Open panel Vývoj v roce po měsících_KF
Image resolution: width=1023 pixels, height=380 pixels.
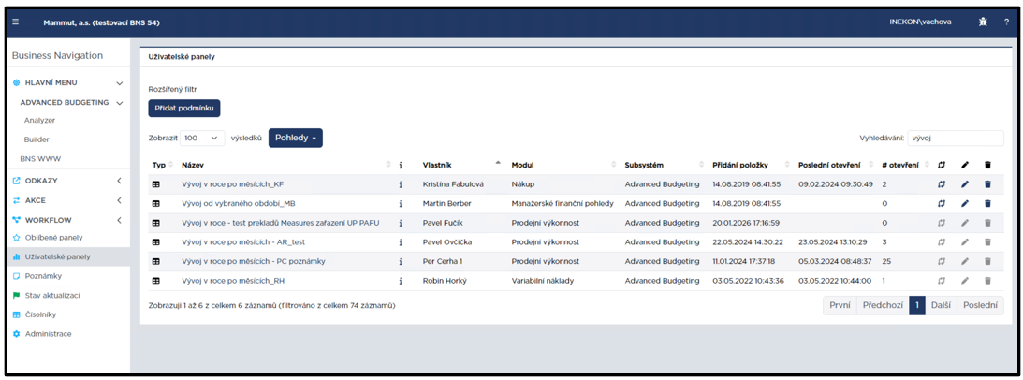point(233,184)
